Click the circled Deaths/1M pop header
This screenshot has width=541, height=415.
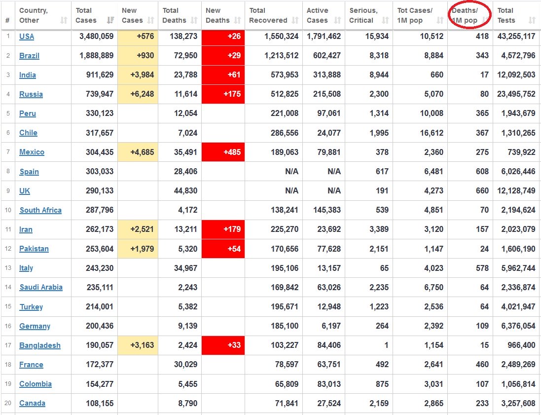[465, 15]
